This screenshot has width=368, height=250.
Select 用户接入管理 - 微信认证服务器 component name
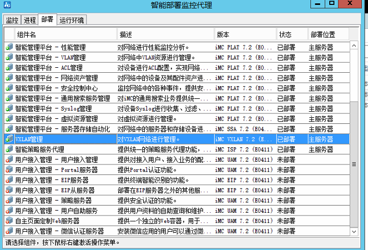(x=59, y=232)
